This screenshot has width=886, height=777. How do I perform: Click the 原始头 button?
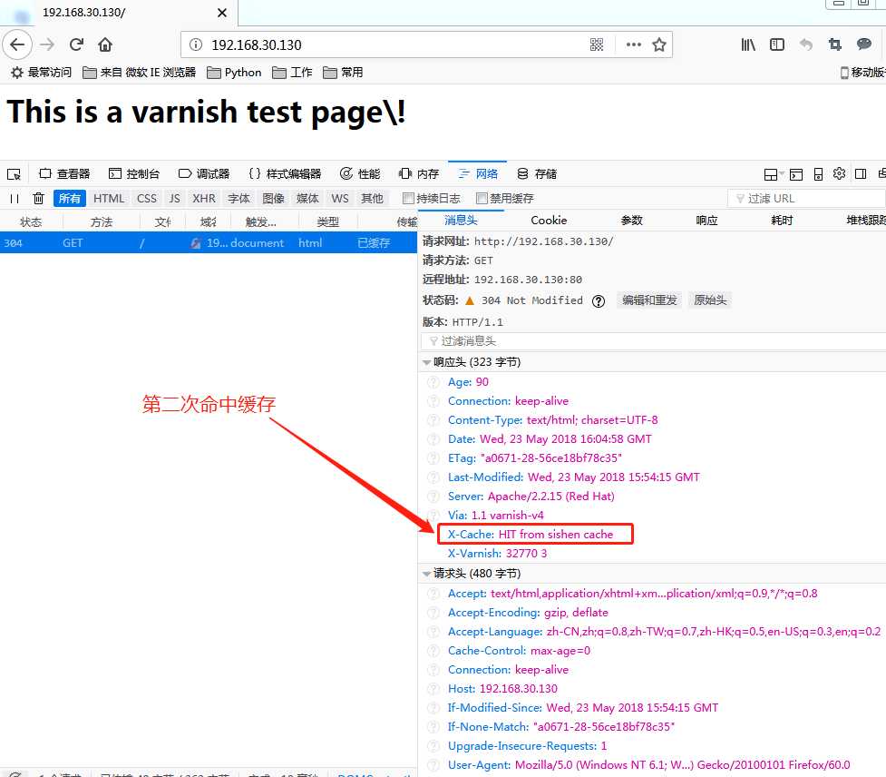pyautogui.click(x=710, y=300)
